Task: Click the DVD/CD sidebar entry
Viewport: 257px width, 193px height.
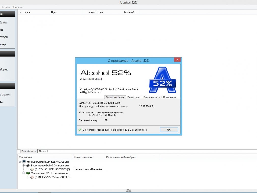Action: tap(4, 37)
